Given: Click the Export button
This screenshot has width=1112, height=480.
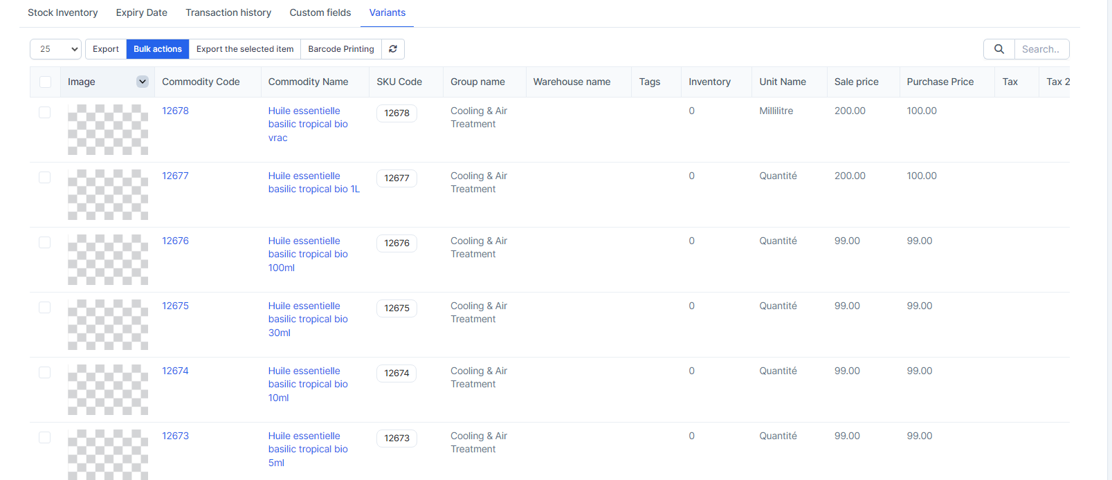Looking at the screenshot, I should coord(106,49).
